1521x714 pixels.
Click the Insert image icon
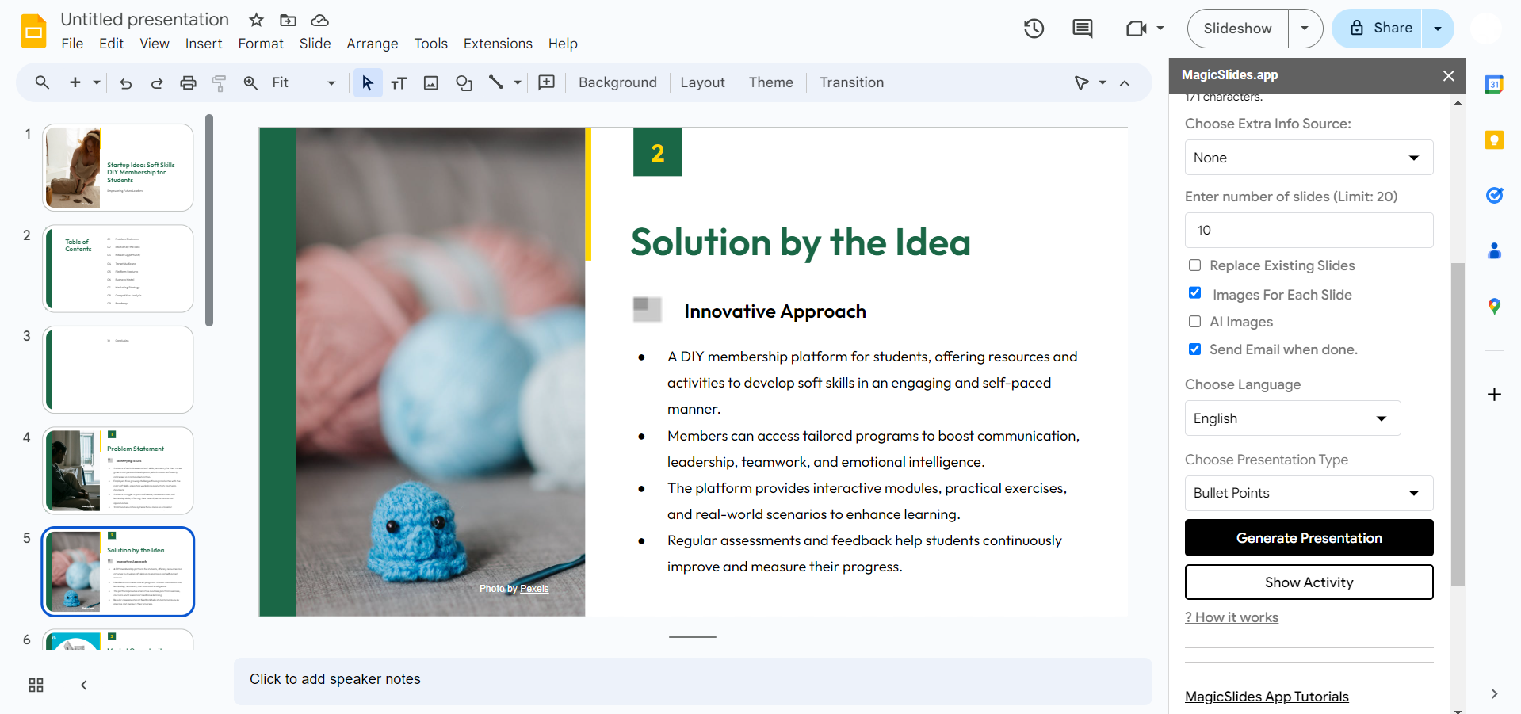tap(431, 83)
